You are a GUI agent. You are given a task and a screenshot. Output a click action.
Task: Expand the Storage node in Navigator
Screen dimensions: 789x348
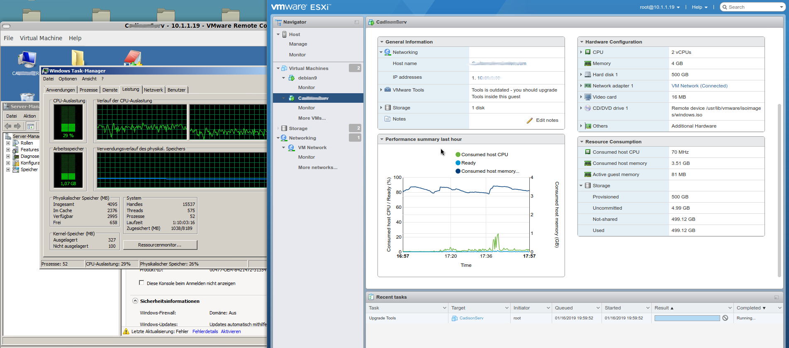tap(278, 128)
